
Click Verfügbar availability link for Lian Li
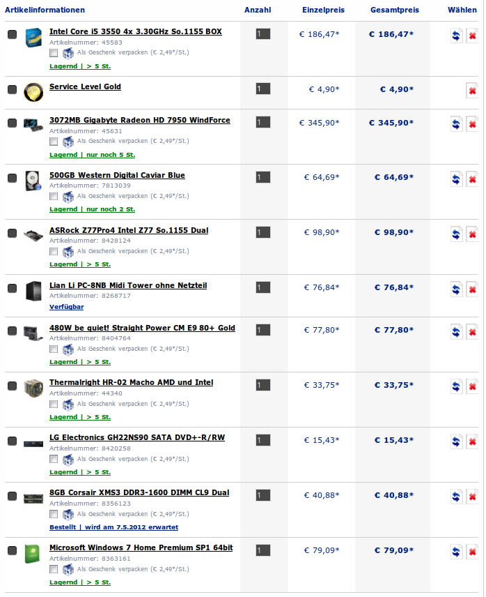67,307
